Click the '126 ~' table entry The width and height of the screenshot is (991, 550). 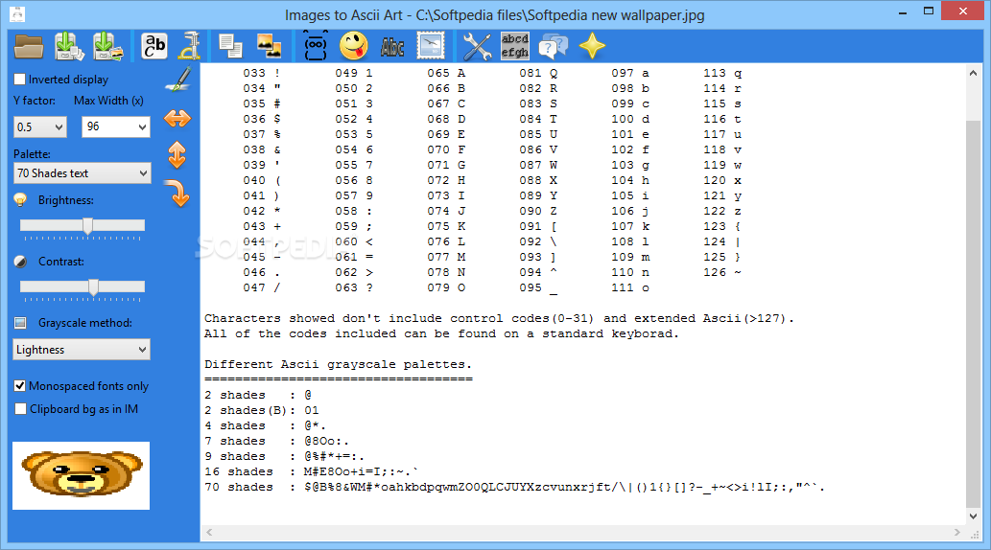pos(722,272)
